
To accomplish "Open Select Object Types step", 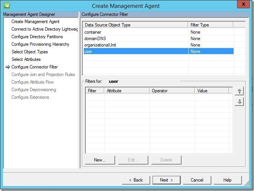I will point(30,52).
